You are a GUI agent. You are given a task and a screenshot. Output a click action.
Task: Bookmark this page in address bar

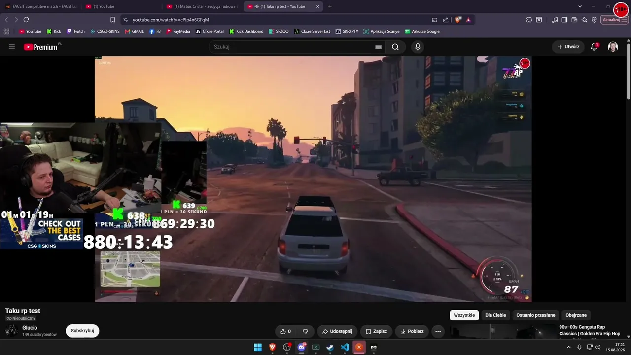pos(112,20)
